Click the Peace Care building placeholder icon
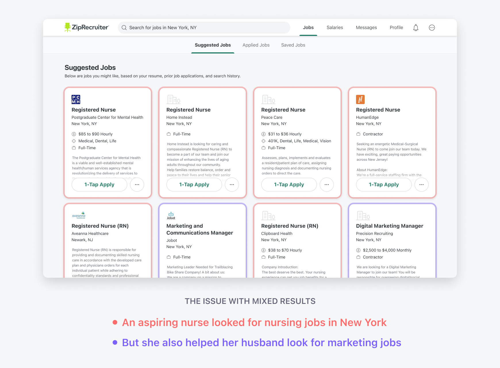This screenshot has width=500, height=368. click(268, 99)
